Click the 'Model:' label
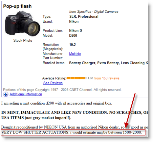Screen dimensions: 153x142 coord(48,35)
